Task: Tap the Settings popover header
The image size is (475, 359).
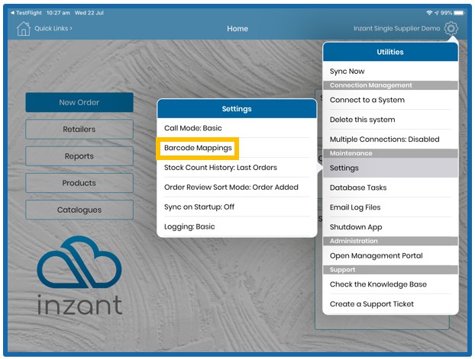Action: (x=237, y=109)
